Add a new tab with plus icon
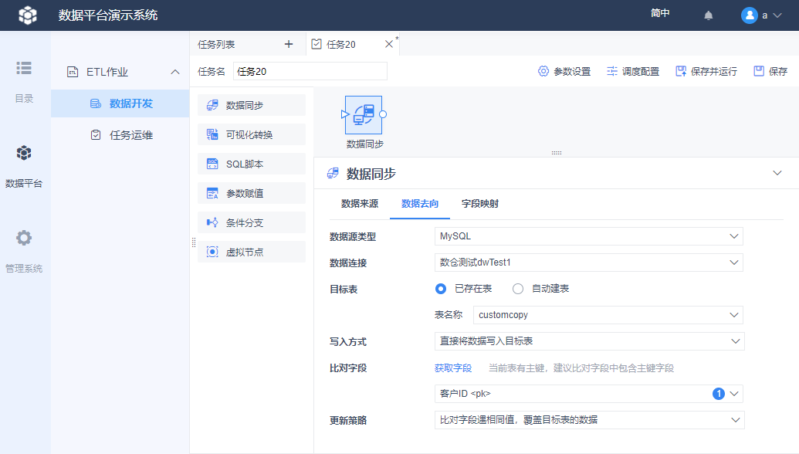Image resolution: width=799 pixels, height=454 pixels. 289,44
